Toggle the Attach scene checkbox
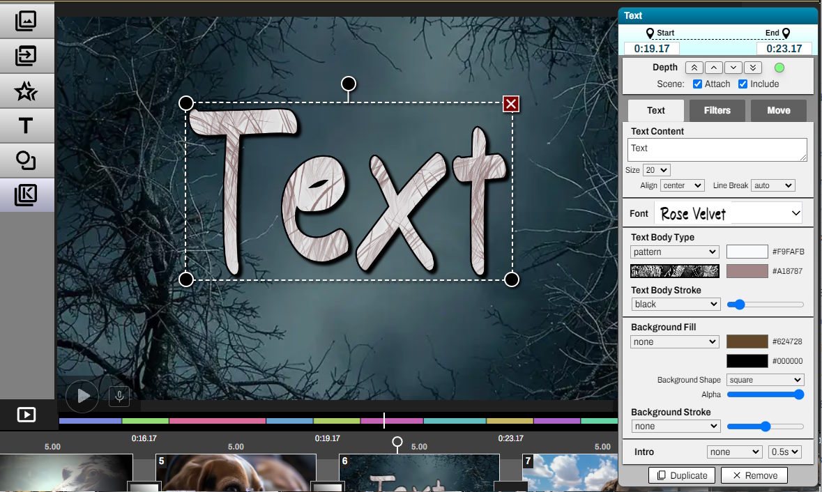This screenshot has width=822, height=492. 697,84
